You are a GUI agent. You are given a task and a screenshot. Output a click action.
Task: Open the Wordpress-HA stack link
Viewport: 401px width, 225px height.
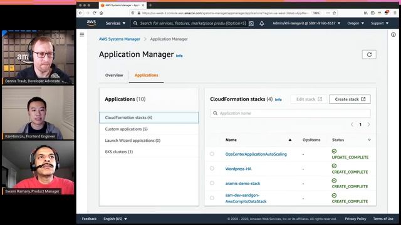[x=238, y=169]
